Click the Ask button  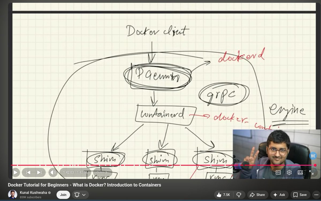279,195
